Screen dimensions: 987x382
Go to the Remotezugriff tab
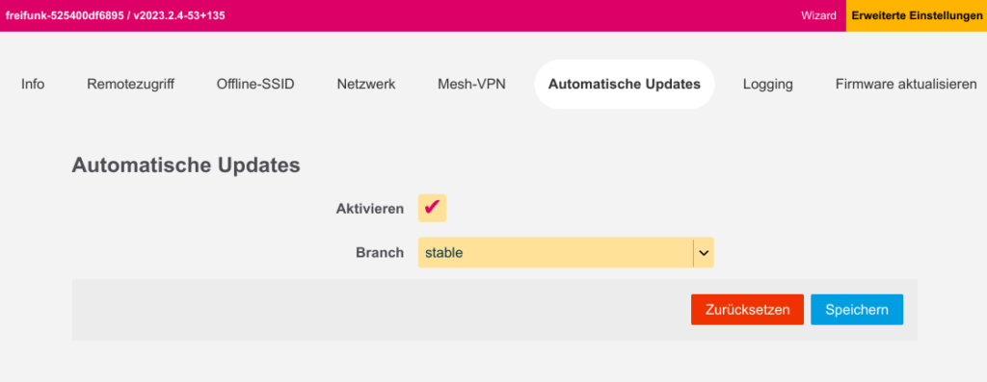point(130,84)
